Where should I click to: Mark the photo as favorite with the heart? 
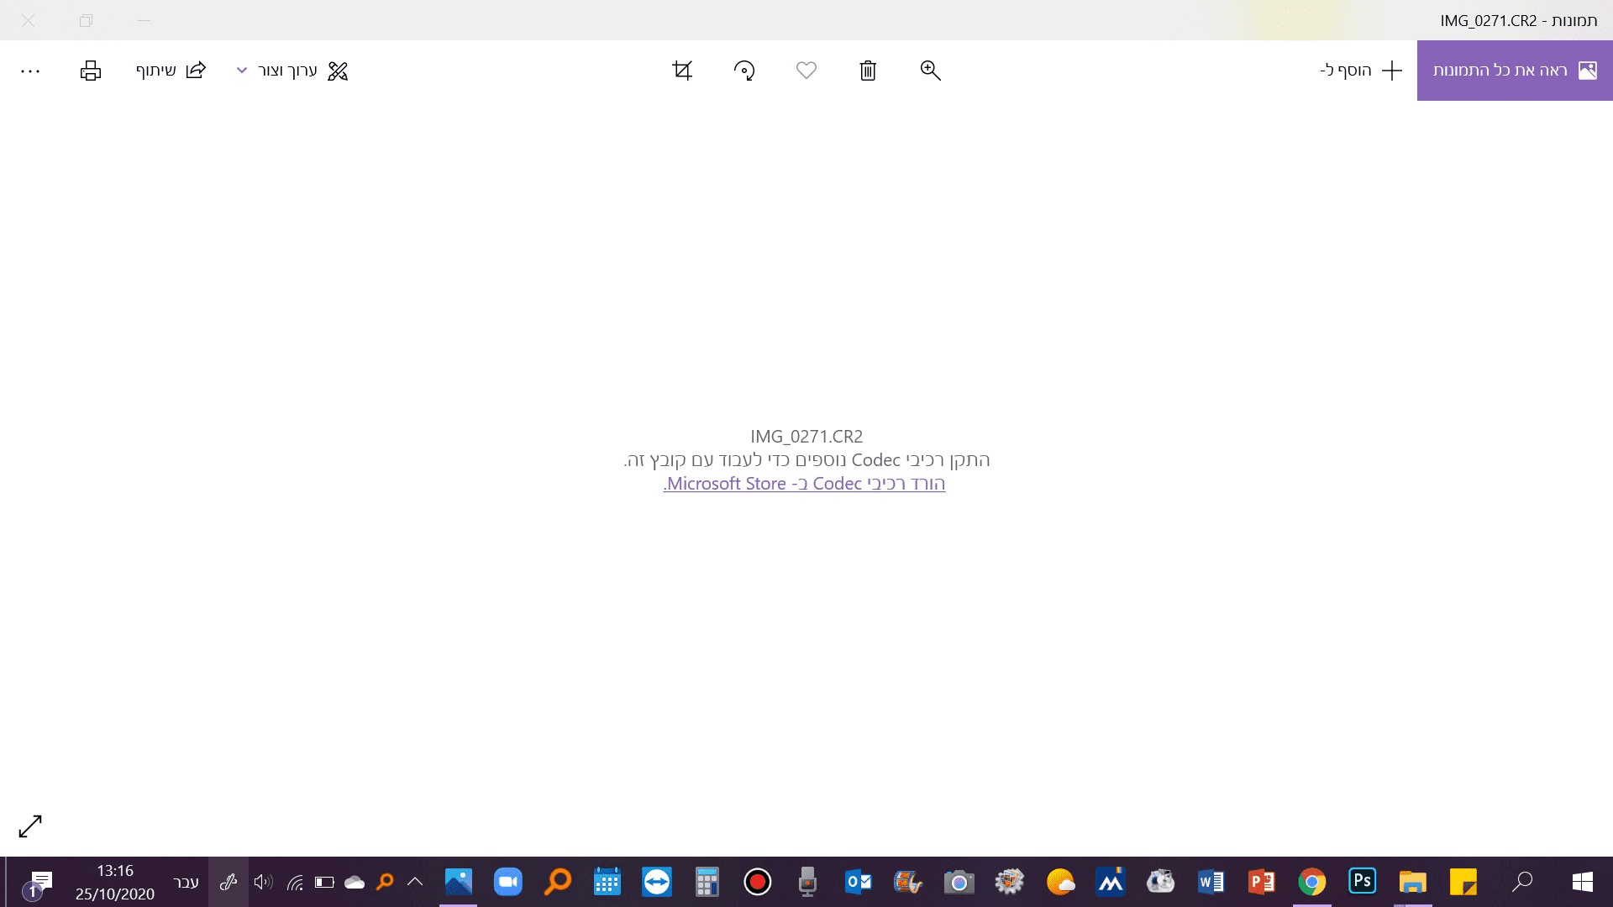[806, 71]
